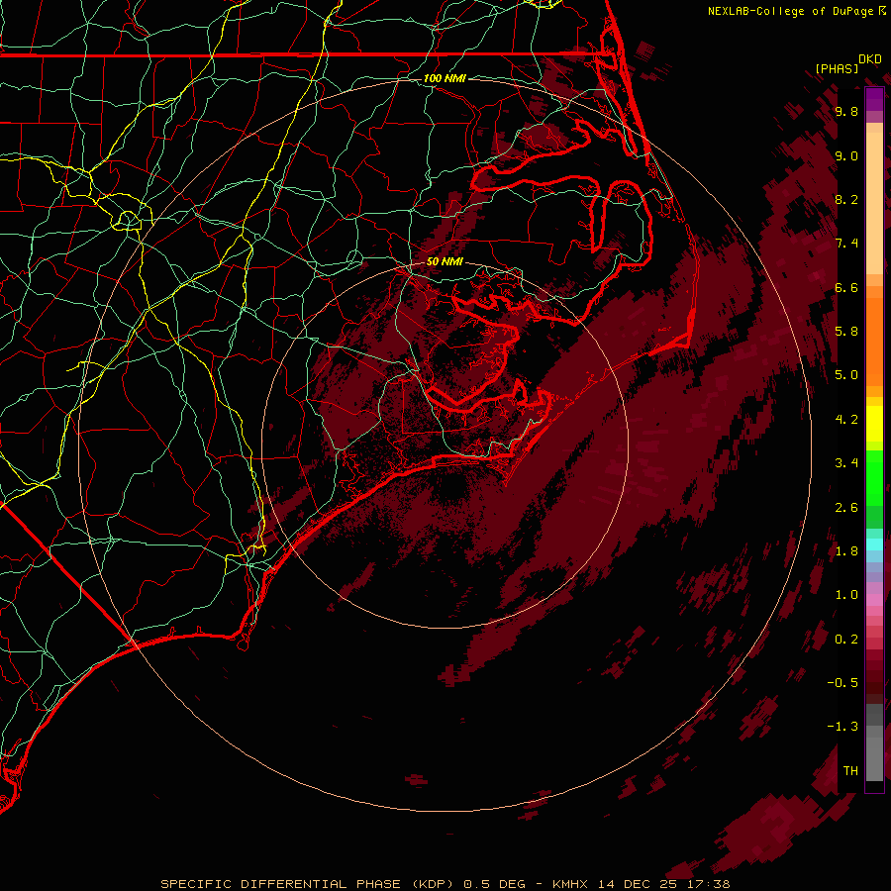
Task: Click the TH threshold label on scale
Action: pos(850,770)
